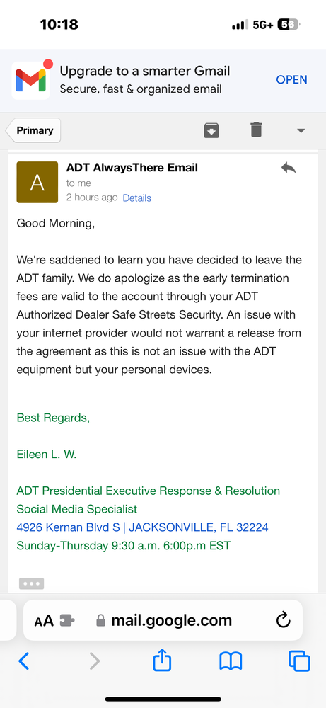Delete the email with the trash icon

256,130
